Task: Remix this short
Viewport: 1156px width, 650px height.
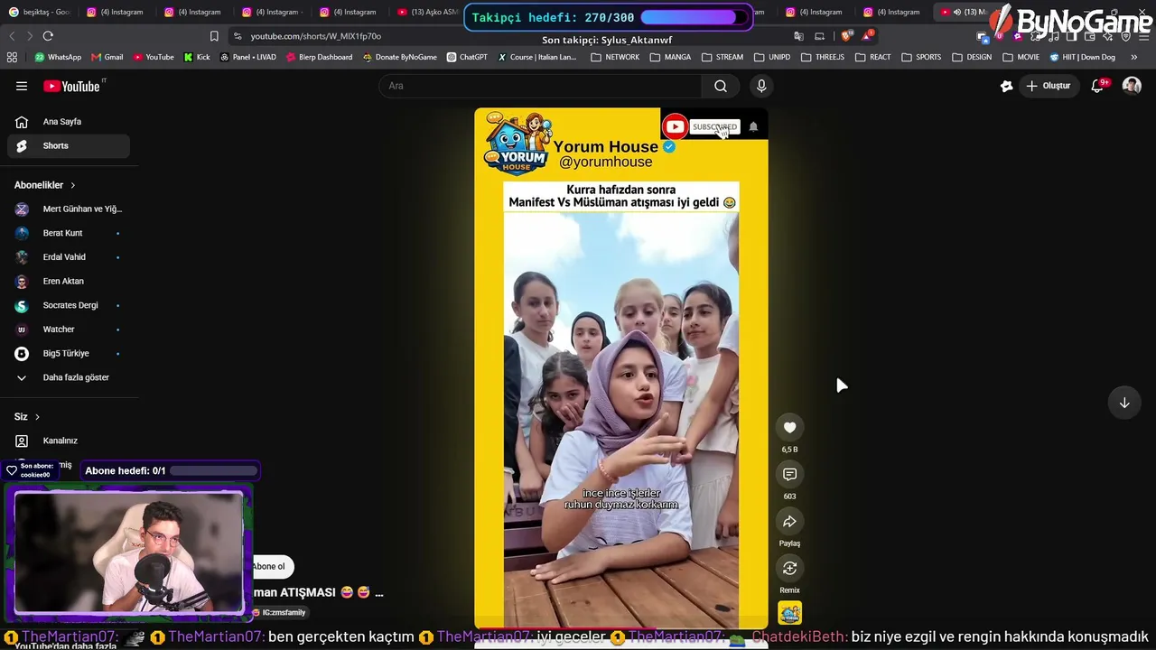Action: point(789,569)
